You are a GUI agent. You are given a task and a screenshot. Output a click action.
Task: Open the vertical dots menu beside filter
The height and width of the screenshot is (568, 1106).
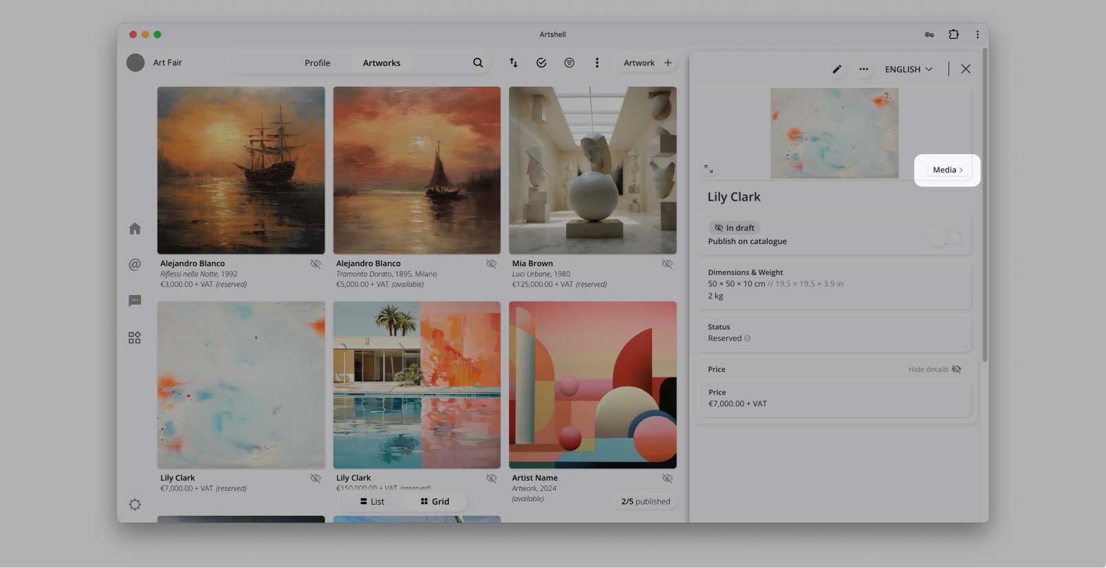(597, 63)
